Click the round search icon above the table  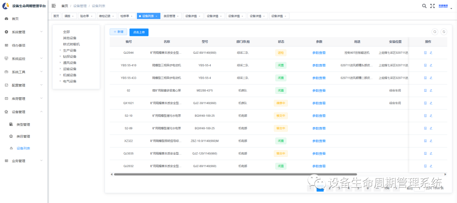(435, 32)
